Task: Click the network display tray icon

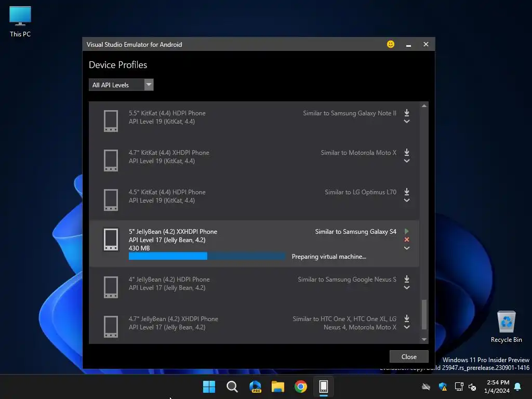Action: point(459,387)
